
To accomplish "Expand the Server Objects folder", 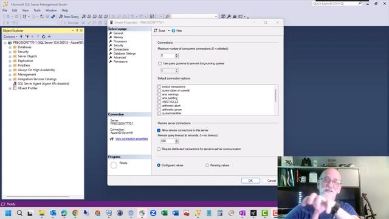I will click(10, 57).
